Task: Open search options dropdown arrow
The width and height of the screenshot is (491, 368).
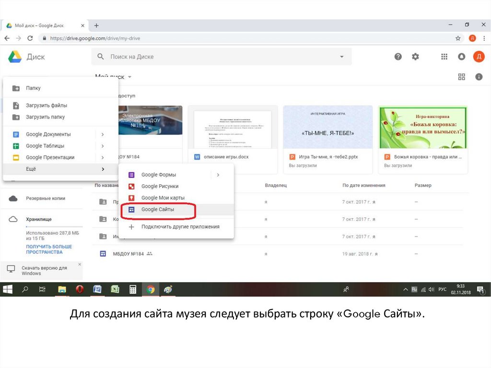Action: (x=342, y=57)
